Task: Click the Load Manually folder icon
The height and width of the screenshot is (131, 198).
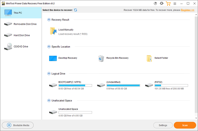Action: [x=53, y=31]
